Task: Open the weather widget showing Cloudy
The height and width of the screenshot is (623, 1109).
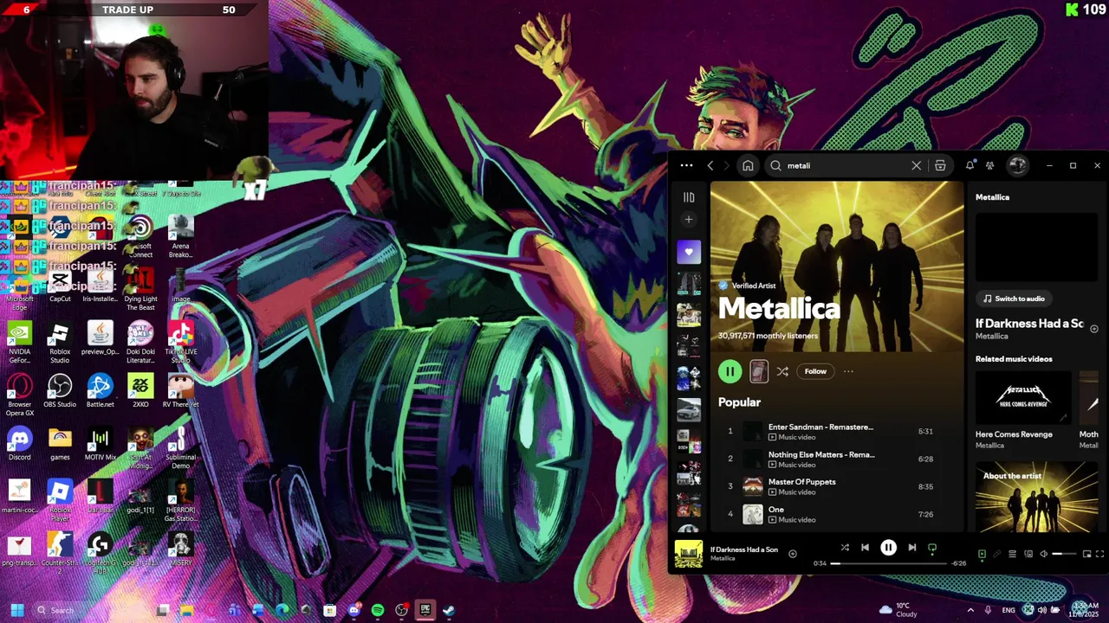Action: (898, 610)
